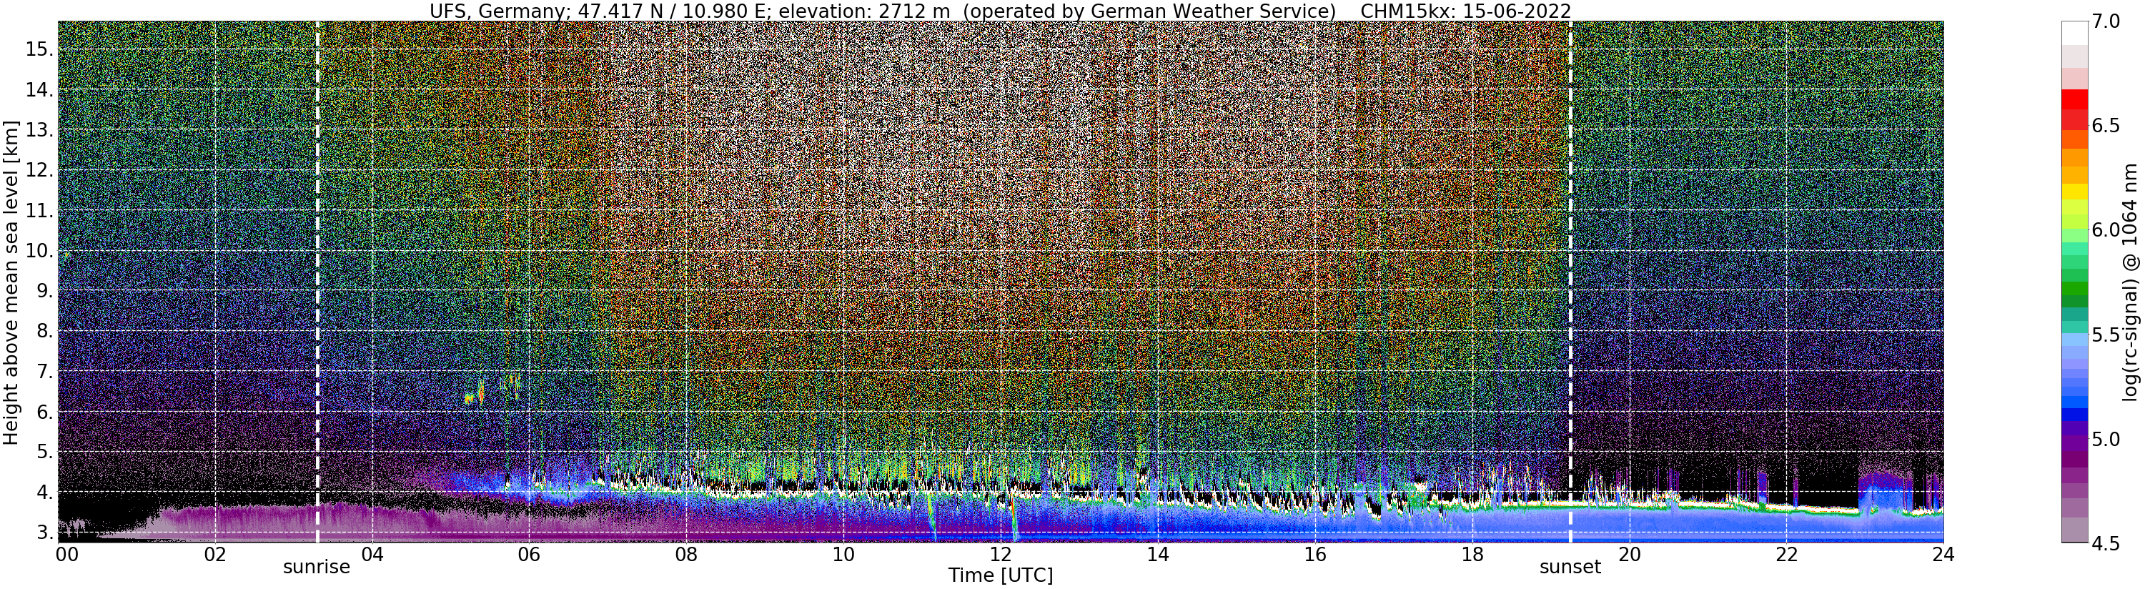Click the bright red colorbar segment
Screen dimensions: 2145x589
(x=2074, y=99)
